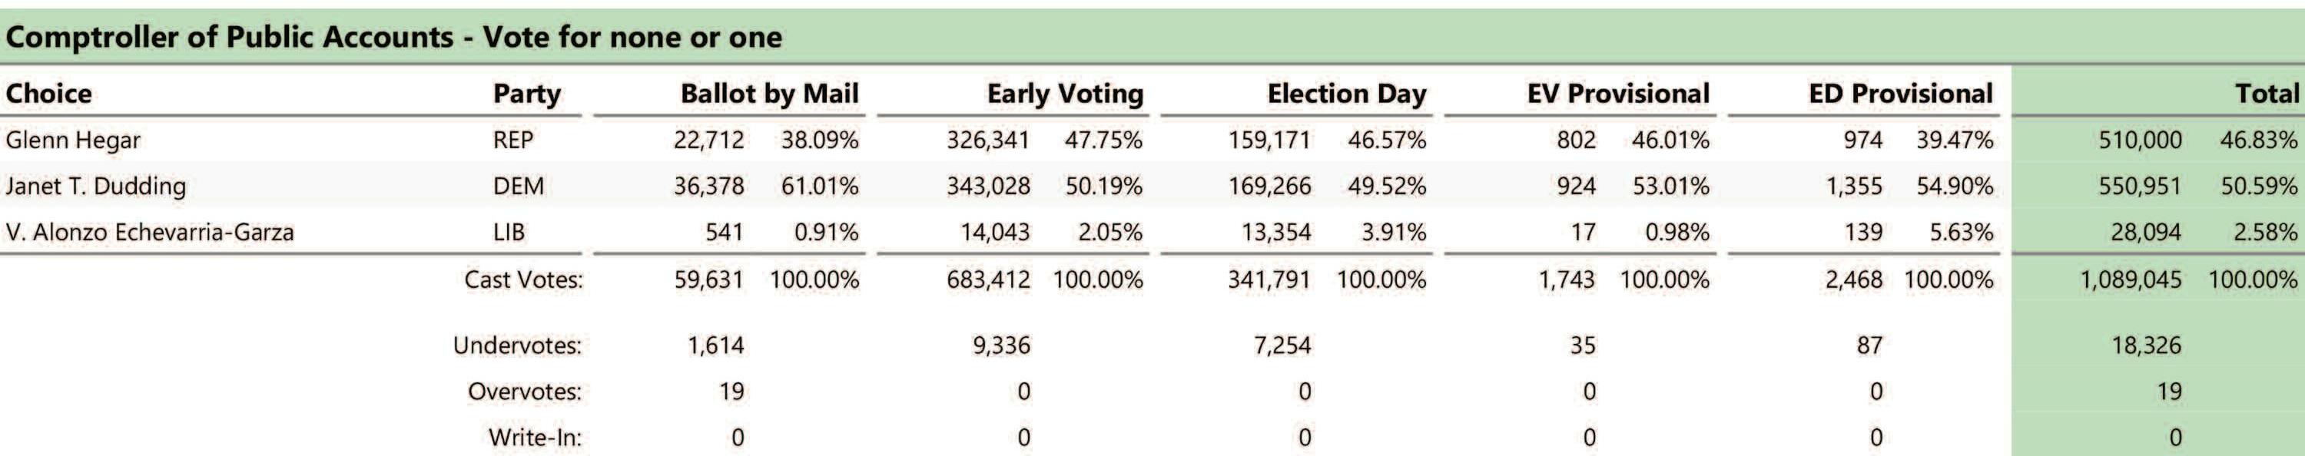Select the Undervotes label

(x=517, y=345)
